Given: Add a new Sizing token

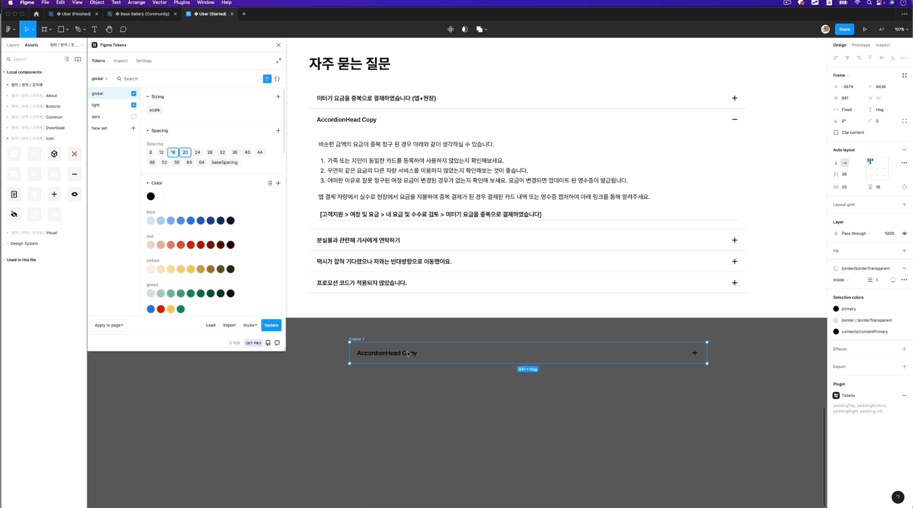Looking at the screenshot, I should click(x=278, y=97).
